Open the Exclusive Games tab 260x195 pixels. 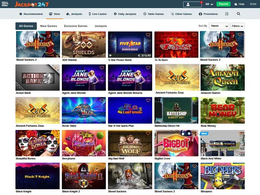[76, 26]
